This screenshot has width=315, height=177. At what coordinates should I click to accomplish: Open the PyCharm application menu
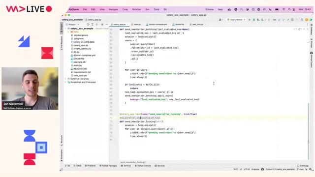pyautogui.click(x=74, y=9)
